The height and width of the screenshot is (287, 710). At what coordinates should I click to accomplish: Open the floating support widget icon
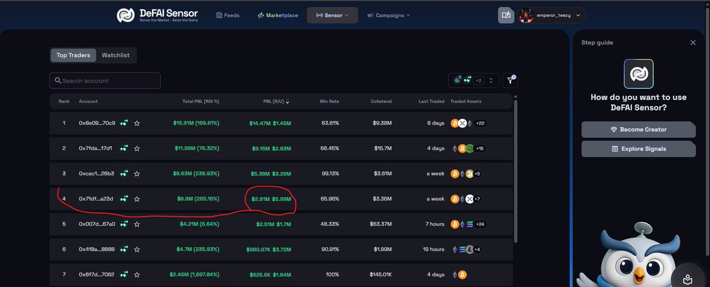(688, 278)
